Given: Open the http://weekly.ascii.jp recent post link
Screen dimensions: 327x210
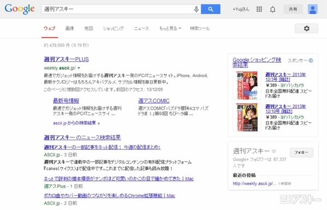Looking at the screenshot, I should tap(255, 183).
